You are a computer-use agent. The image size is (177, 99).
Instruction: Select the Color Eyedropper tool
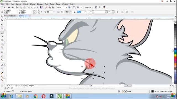[x=2, y=73]
